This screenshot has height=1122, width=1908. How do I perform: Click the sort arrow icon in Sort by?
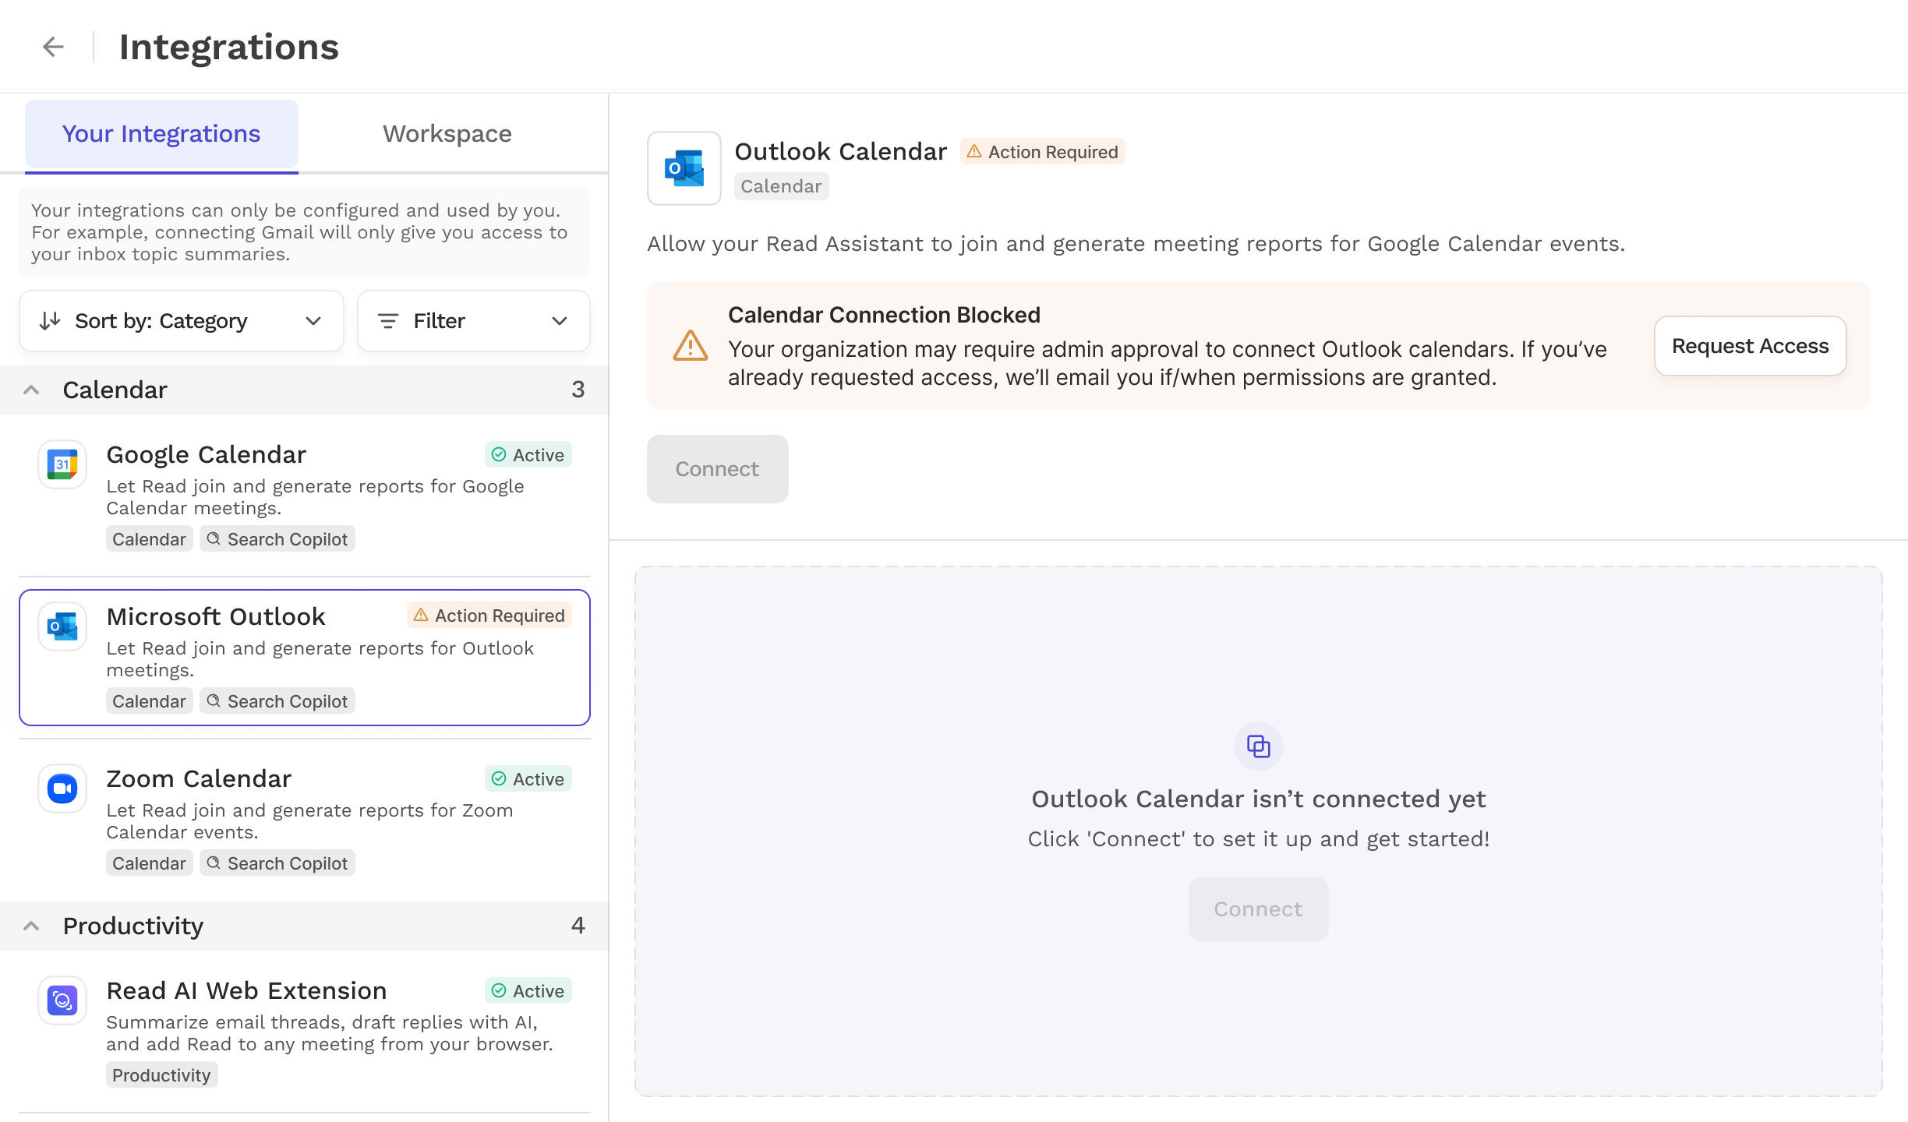[x=50, y=321]
